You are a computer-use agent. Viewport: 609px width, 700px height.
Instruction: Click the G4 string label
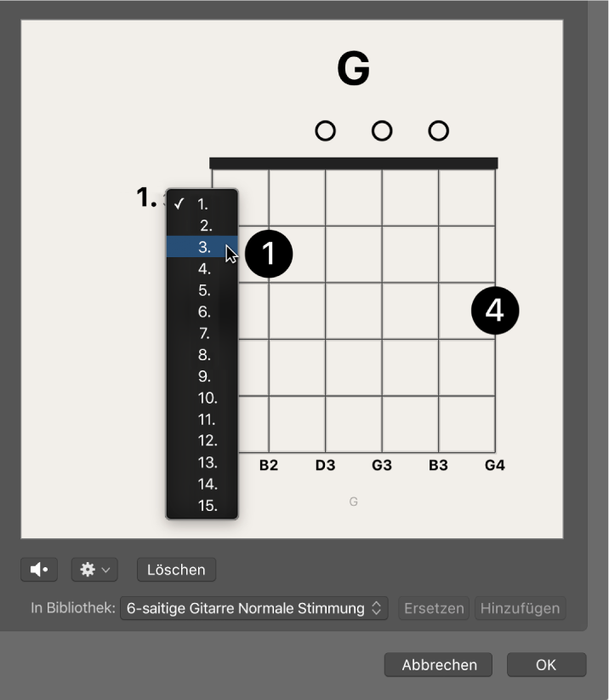click(x=494, y=466)
